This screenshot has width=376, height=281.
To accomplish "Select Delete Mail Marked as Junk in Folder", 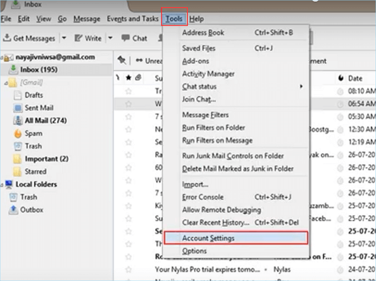I will point(236,169).
